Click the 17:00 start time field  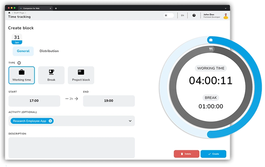click(34, 101)
